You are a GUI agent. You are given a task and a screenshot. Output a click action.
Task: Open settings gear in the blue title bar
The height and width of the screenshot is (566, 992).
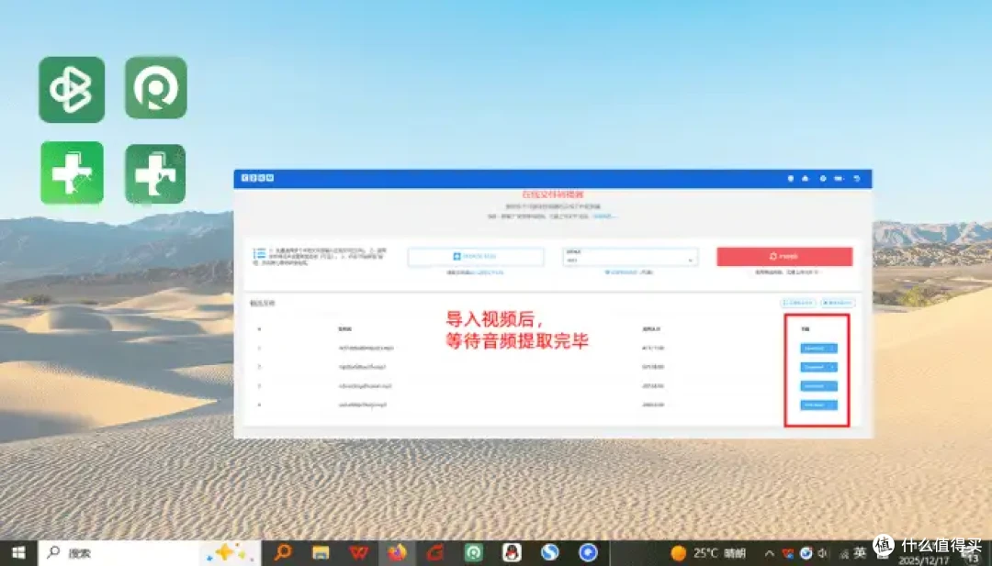pos(822,179)
